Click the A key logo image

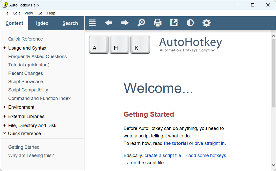pyautogui.click(x=99, y=44)
